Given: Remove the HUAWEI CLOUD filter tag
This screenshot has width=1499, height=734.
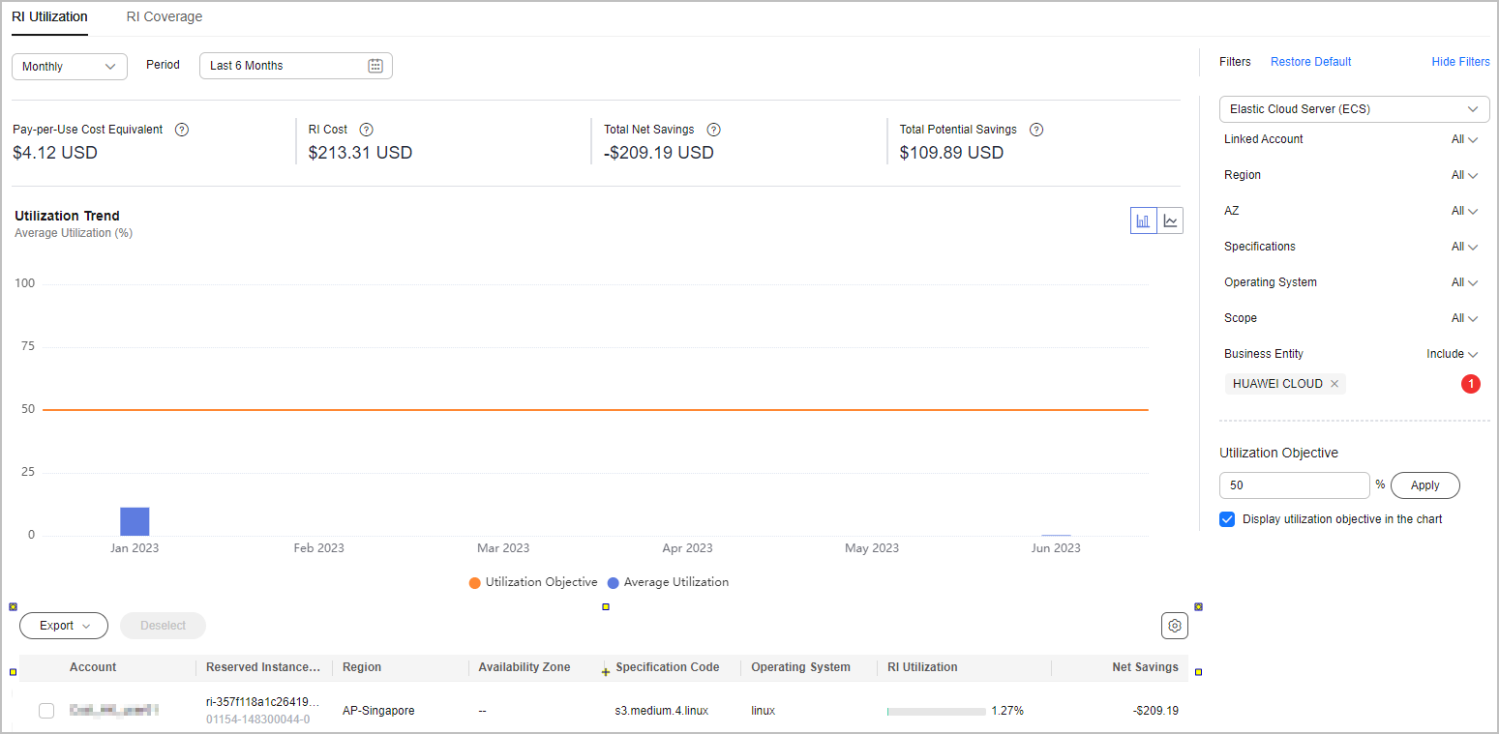Looking at the screenshot, I should 1334,384.
